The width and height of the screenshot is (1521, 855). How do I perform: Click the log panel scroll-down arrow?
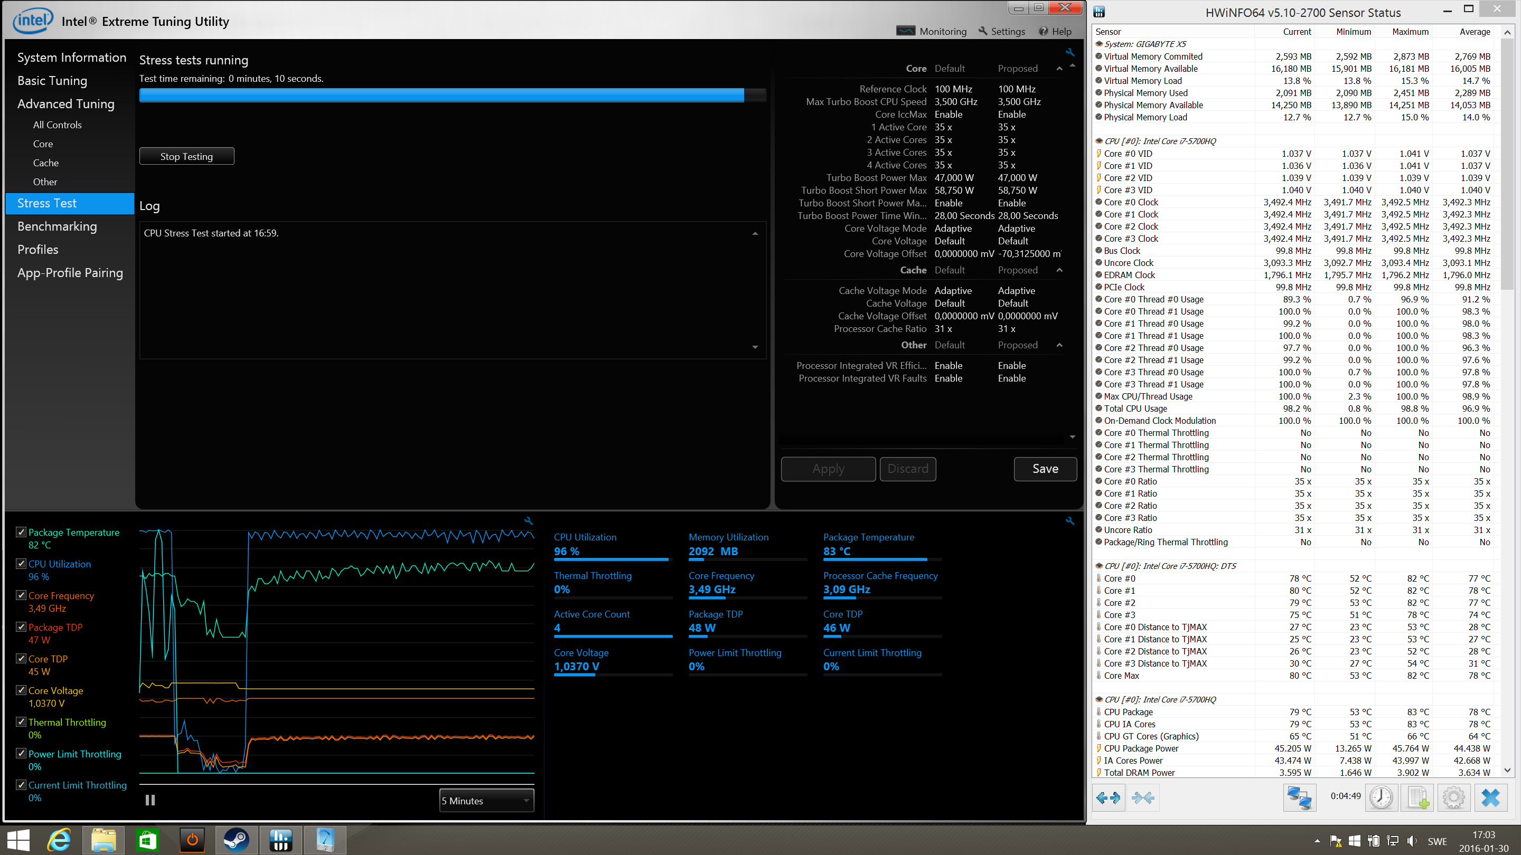pos(755,347)
